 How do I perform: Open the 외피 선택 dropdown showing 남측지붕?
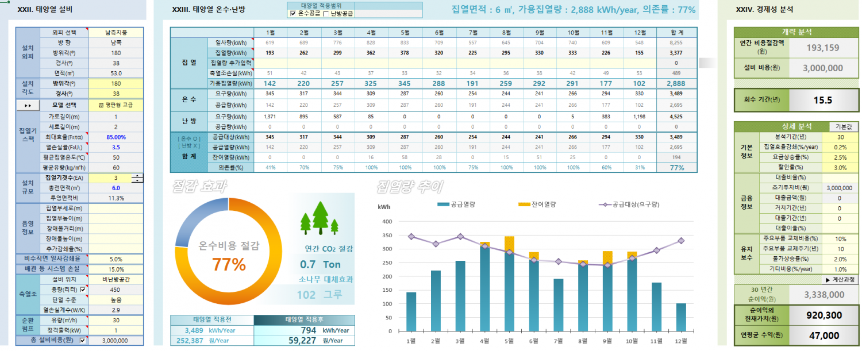pos(116,32)
